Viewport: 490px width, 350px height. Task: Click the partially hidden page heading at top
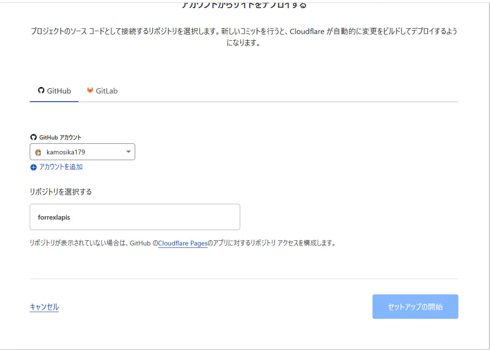point(244,5)
